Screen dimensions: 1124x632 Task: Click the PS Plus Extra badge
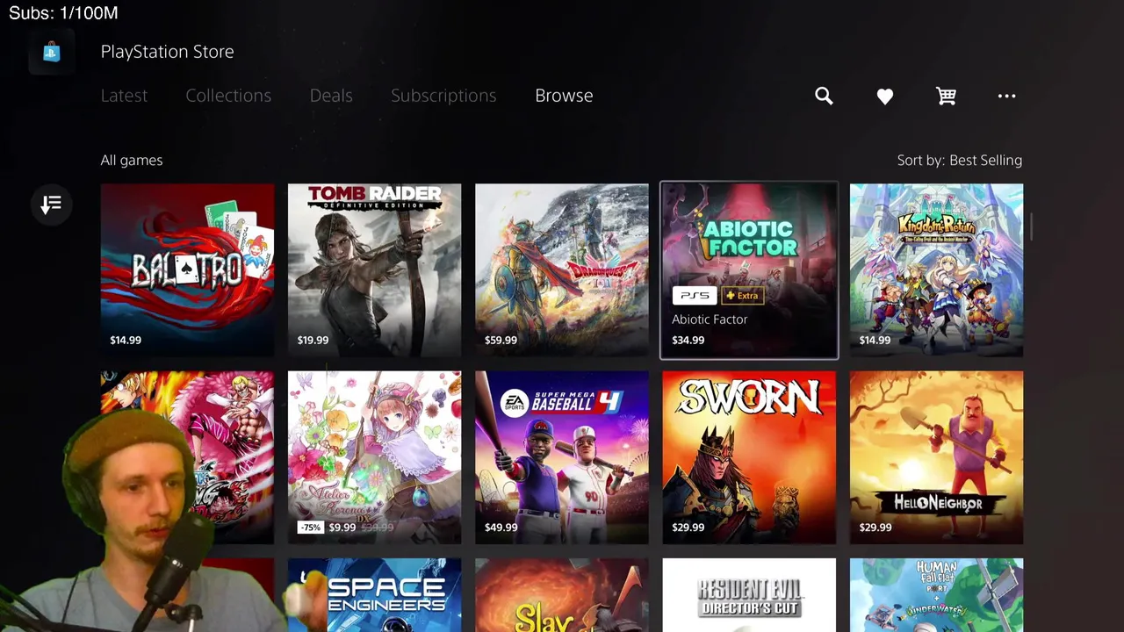[743, 296]
